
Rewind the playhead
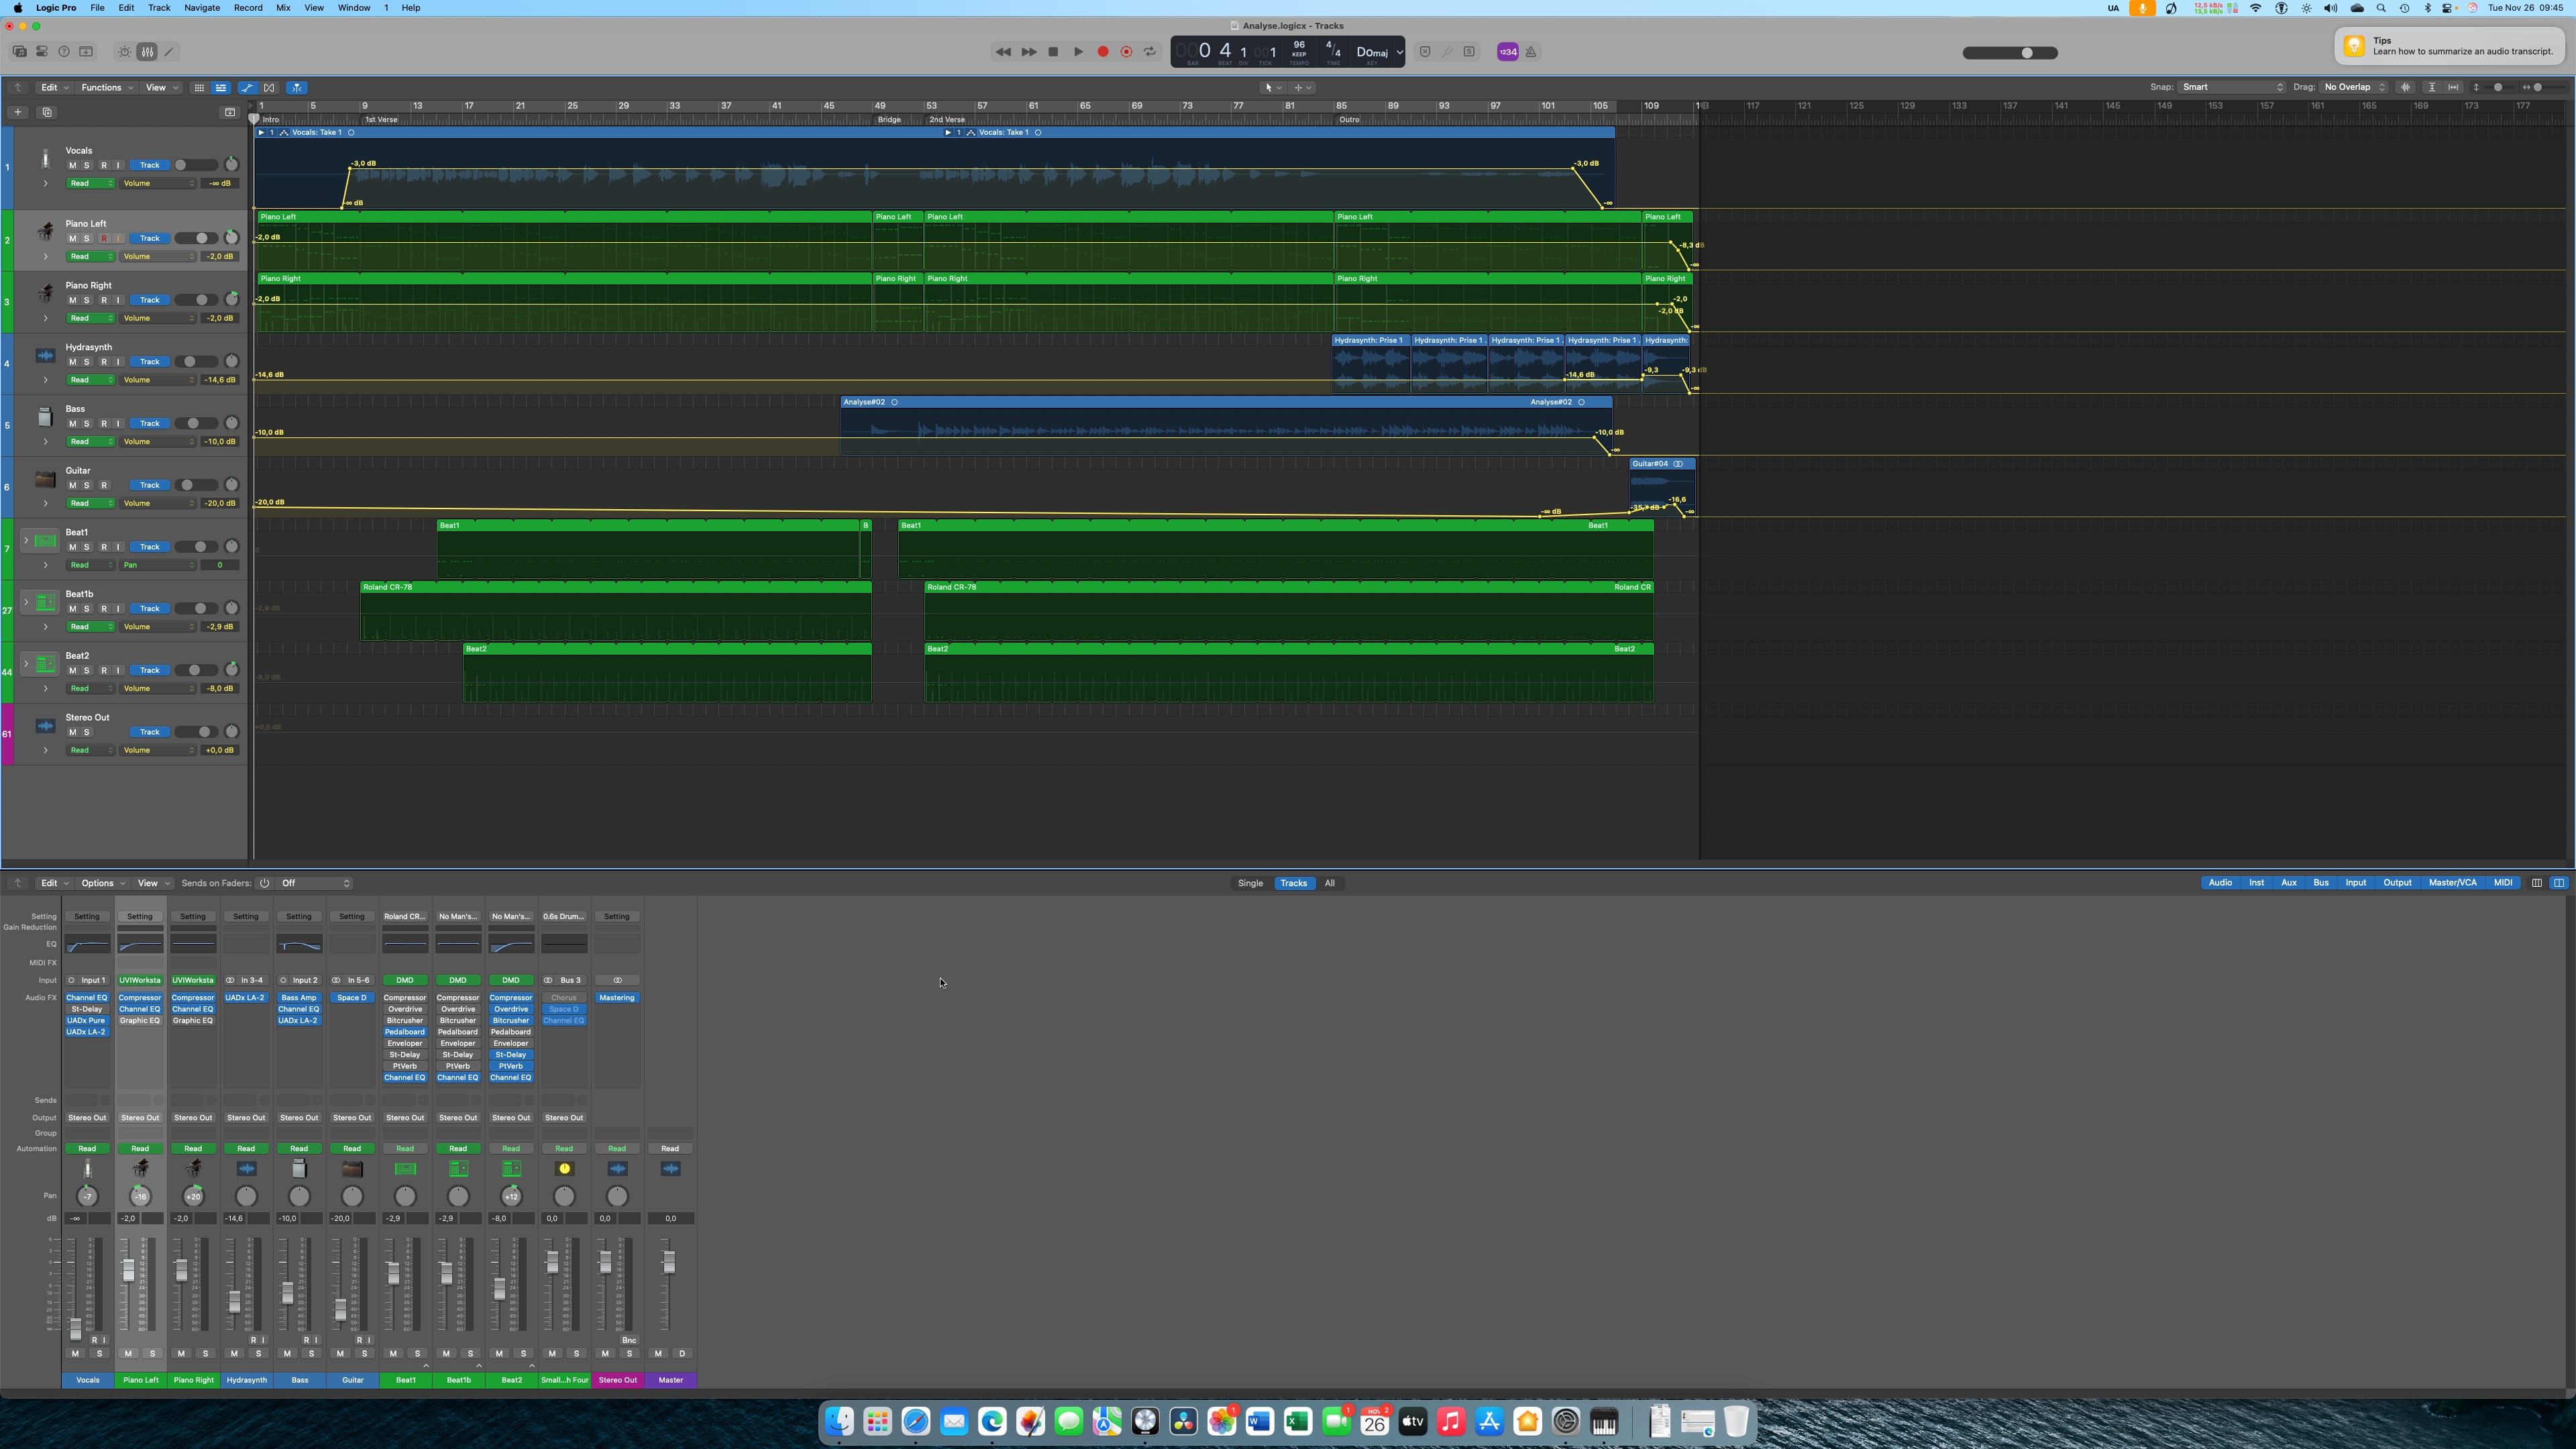[x=1003, y=52]
